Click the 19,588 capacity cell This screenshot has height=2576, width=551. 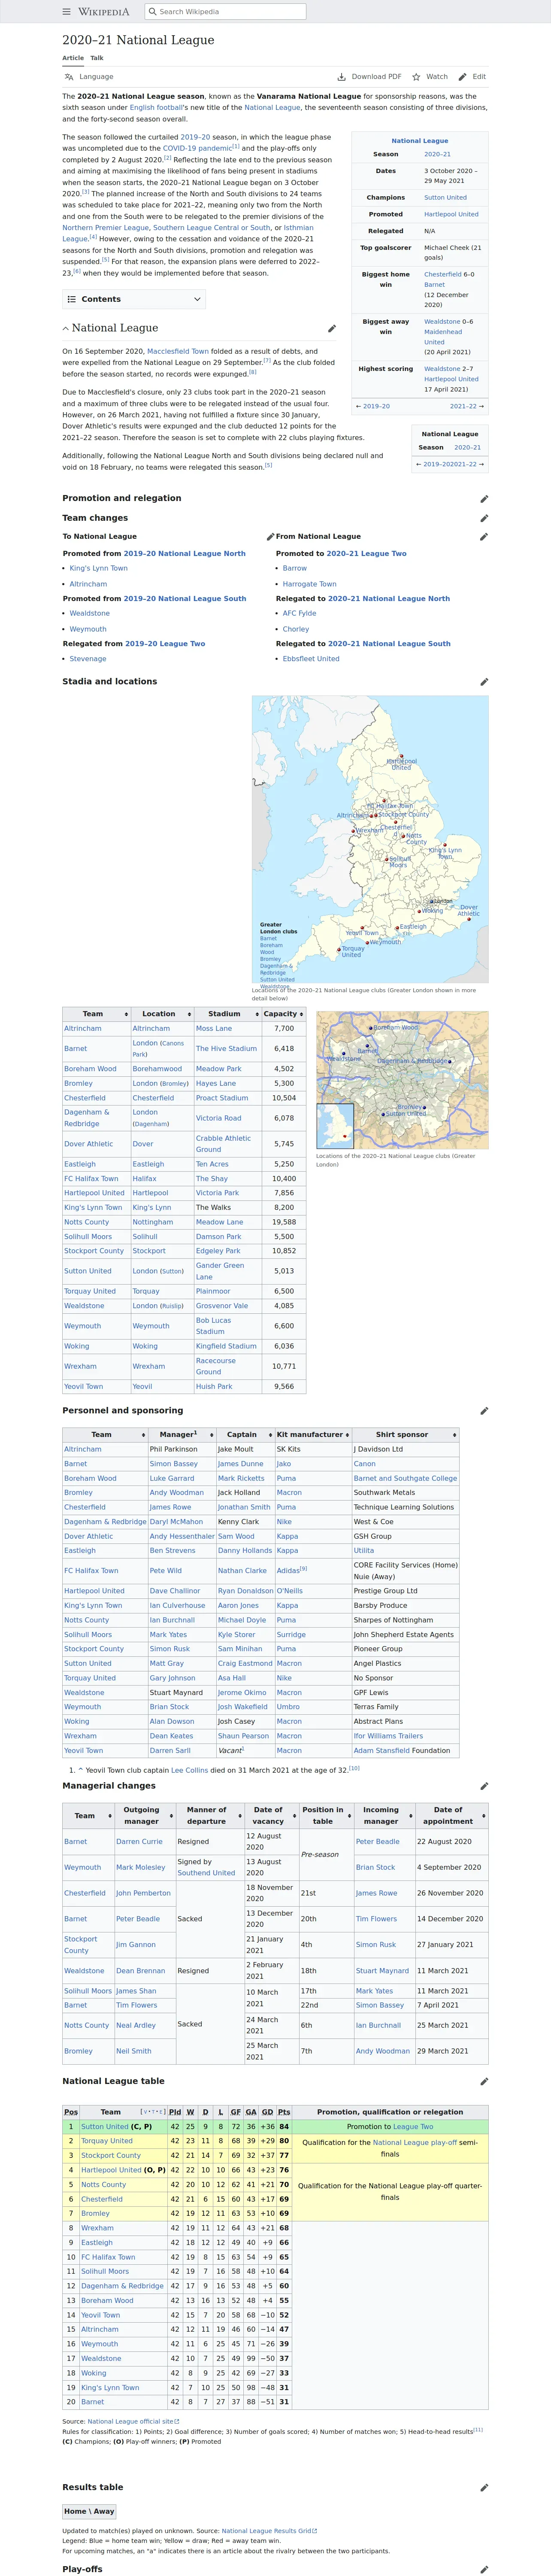pyautogui.click(x=284, y=1222)
